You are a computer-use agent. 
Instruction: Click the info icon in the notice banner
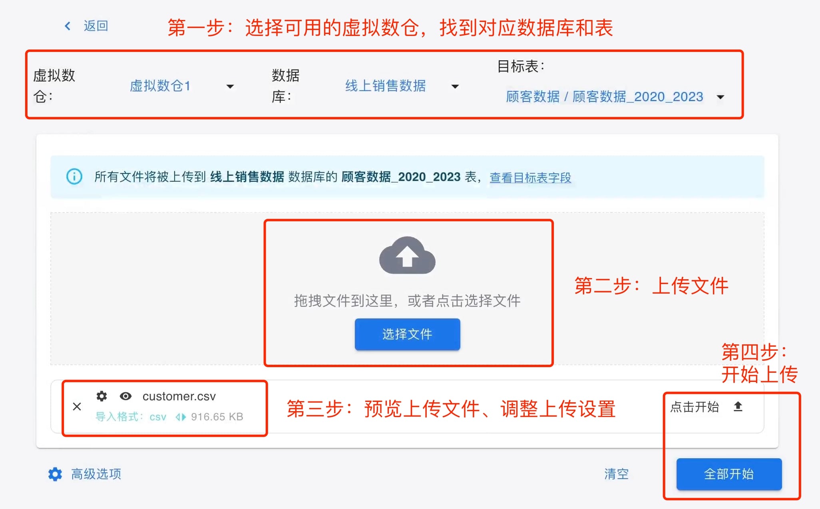click(x=74, y=177)
